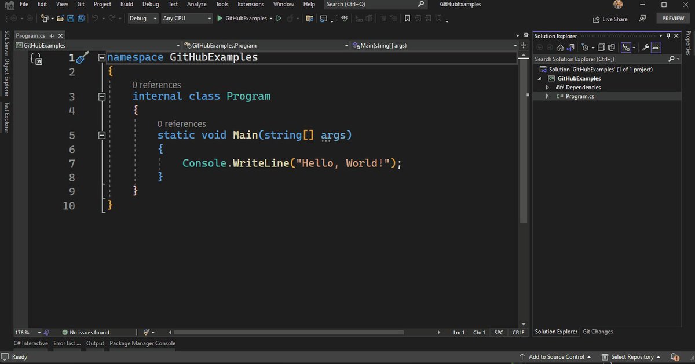Image resolution: width=695 pixels, height=364 pixels.
Task: Open the Properties side tab
Action: [688, 43]
